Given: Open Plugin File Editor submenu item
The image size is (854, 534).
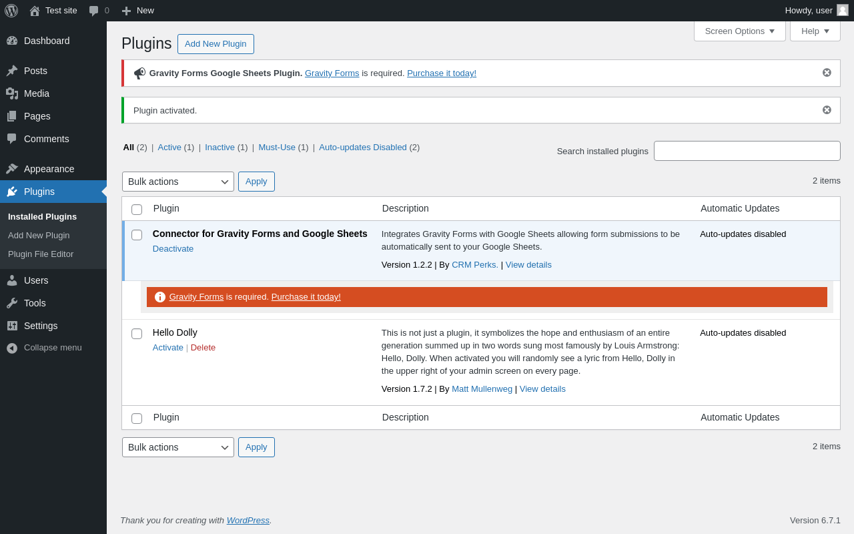Looking at the screenshot, I should (x=41, y=254).
